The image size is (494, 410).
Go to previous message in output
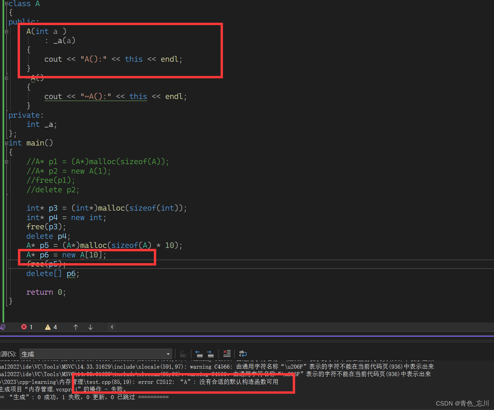pyautogui.click(x=199, y=354)
